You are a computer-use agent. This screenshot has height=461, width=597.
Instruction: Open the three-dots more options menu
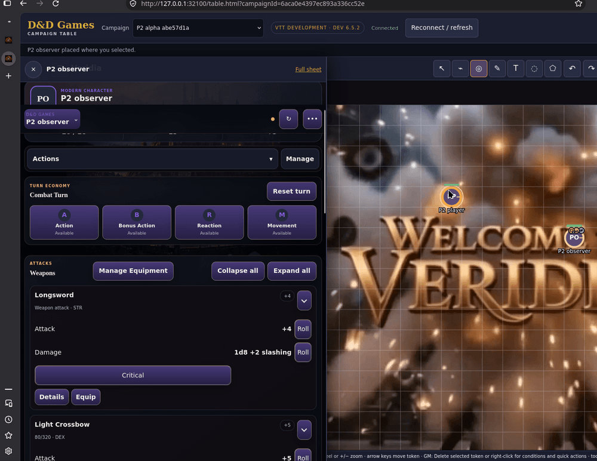click(312, 119)
